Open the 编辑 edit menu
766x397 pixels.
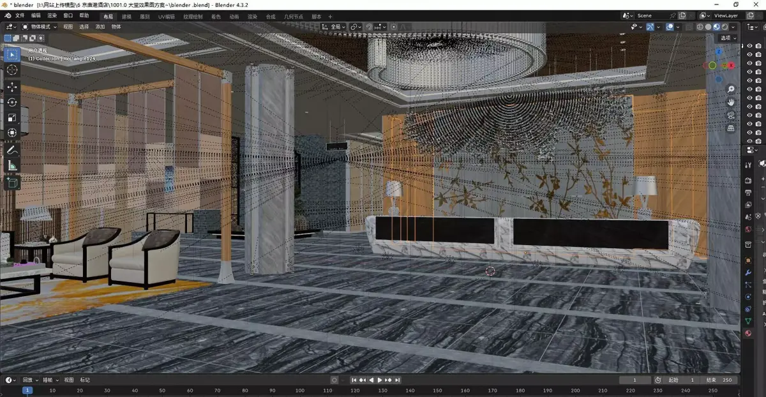pos(36,15)
